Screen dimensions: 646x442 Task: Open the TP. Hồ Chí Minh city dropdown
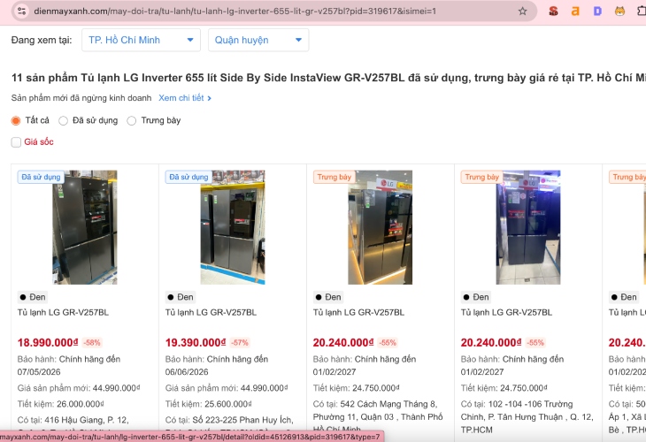141,40
